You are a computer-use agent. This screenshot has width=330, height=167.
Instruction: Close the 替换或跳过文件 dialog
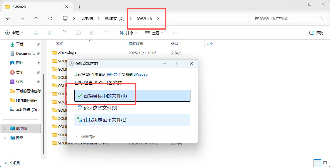coord(191,64)
